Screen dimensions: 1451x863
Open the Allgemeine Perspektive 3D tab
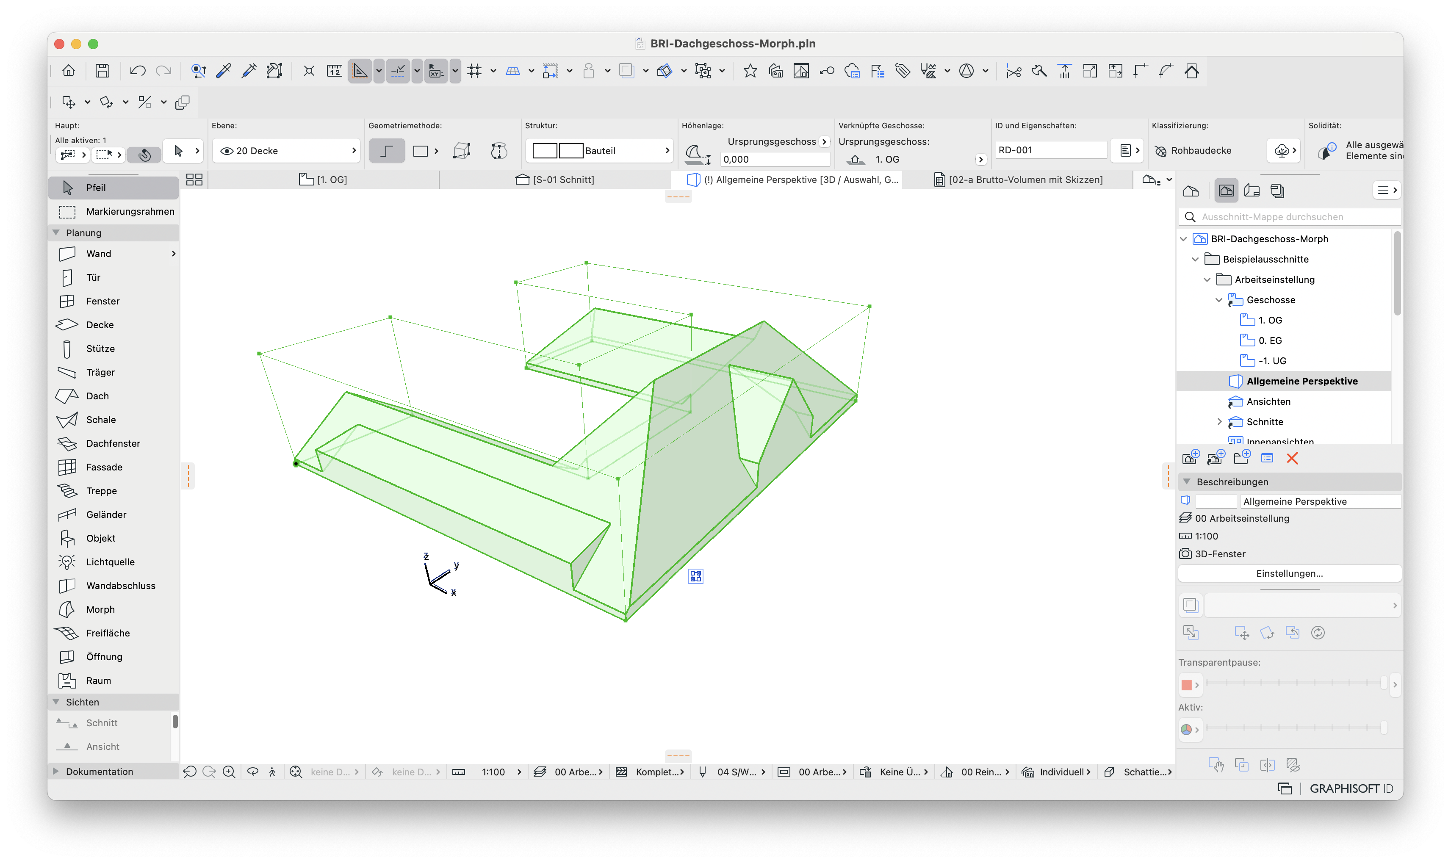tap(787, 179)
